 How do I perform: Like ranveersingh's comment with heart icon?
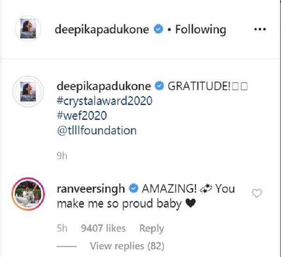[257, 193]
